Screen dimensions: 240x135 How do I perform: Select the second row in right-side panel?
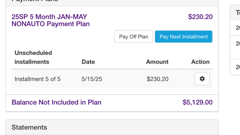pyautogui.click(x=235, y=47)
